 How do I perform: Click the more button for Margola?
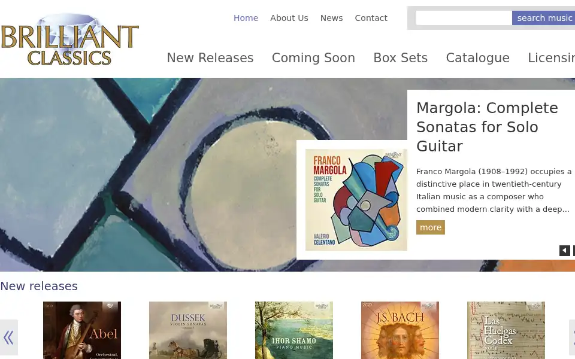pos(430,227)
